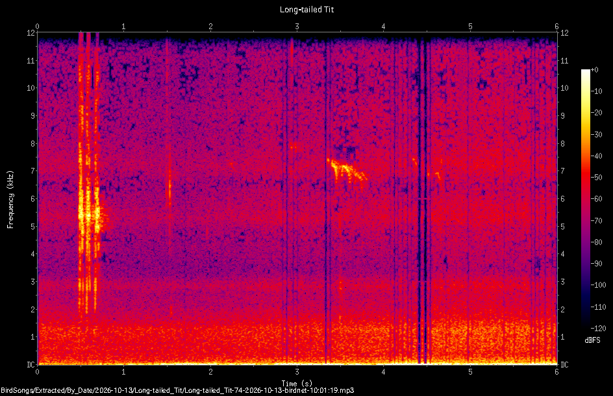Click the 'DC' label on right frequency axis
This screenshot has width=613, height=396.
[564, 364]
